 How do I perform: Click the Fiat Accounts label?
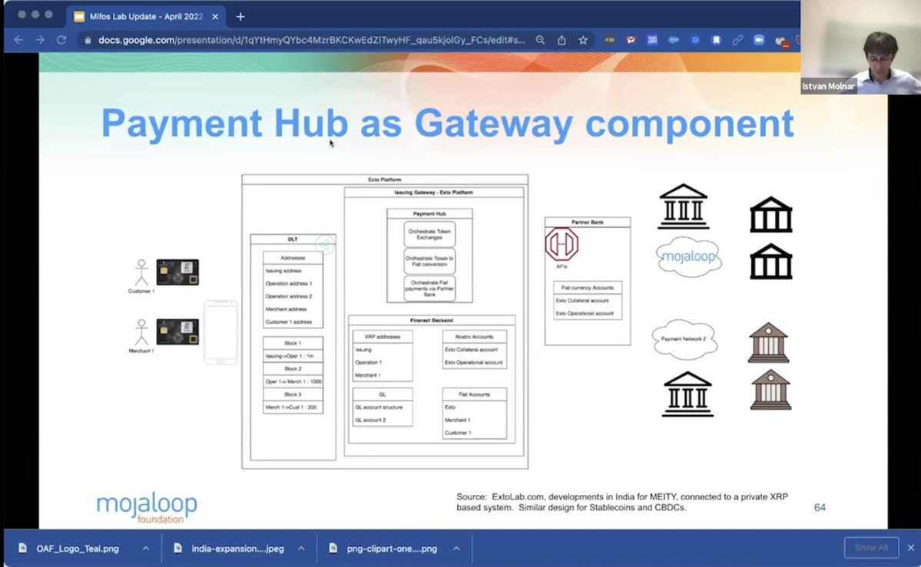pyautogui.click(x=474, y=394)
